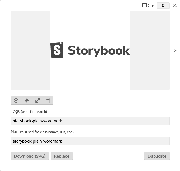The image size is (180, 171).
Task: Go to the next icon with chevron
Action: 175,50
